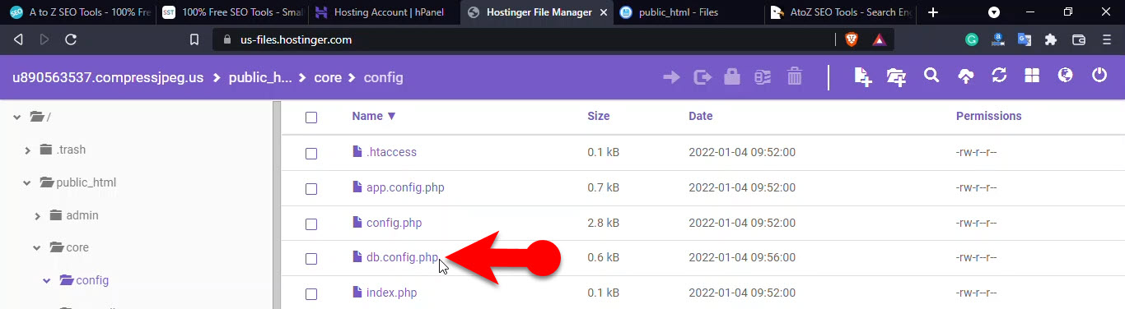
Task: Open the .htaccess file
Action: click(x=391, y=152)
